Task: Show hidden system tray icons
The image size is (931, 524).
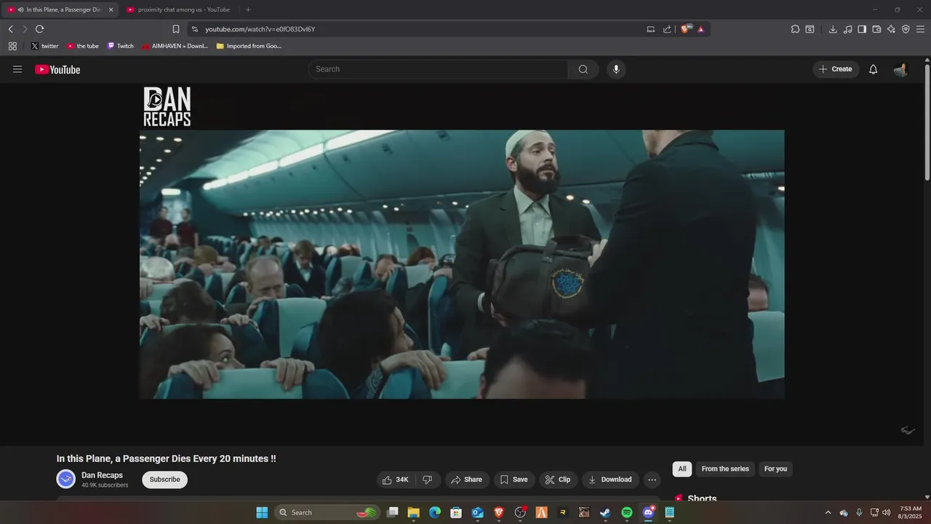Action: click(828, 512)
